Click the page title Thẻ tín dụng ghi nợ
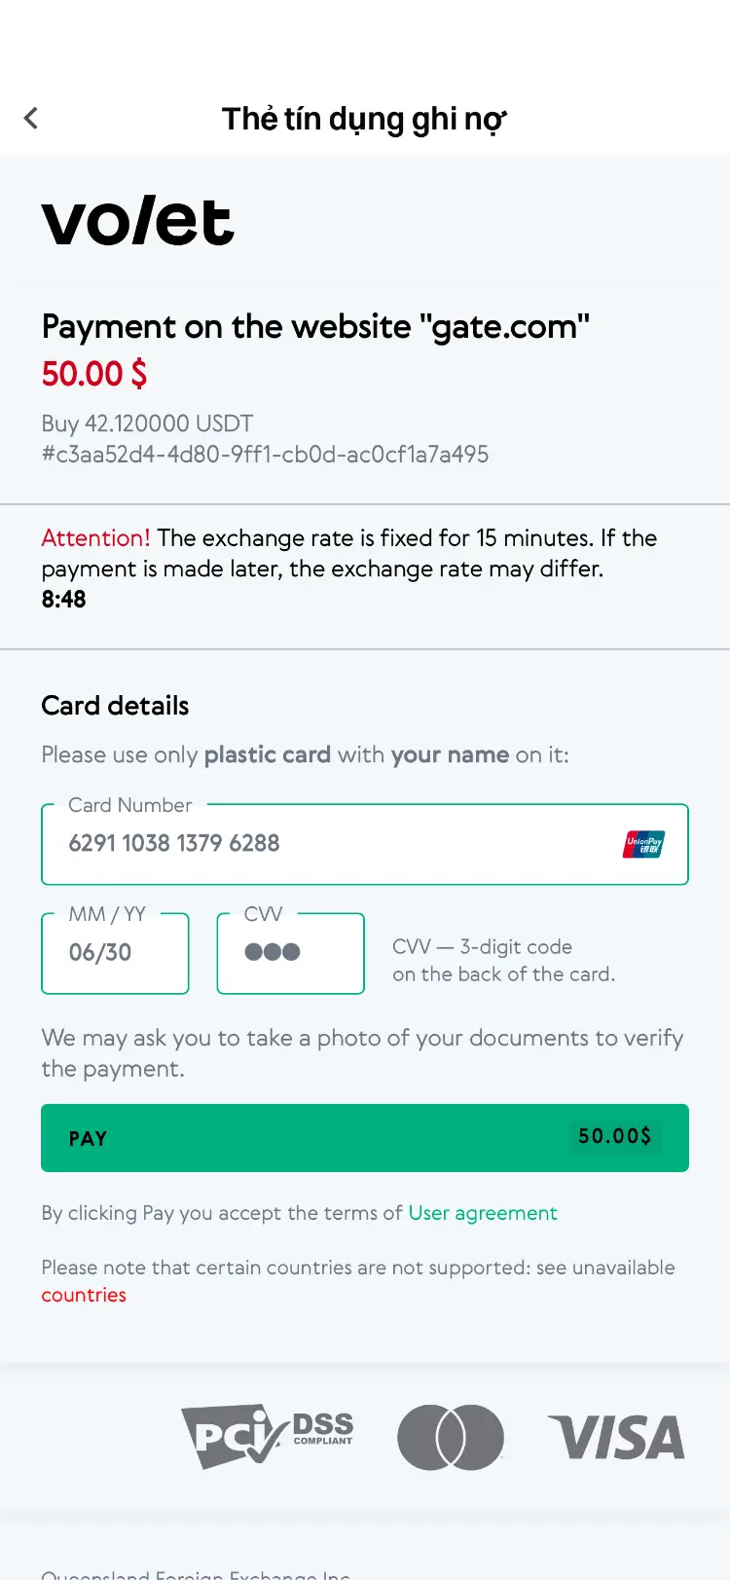730x1580 pixels. (x=364, y=119)
